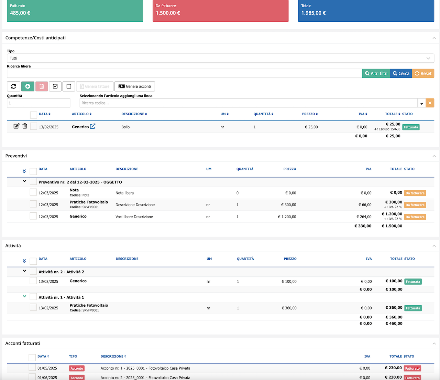Expand all rows in Preventivi table
This screenshot has width=440, height=380.
(x=24, y=171)
